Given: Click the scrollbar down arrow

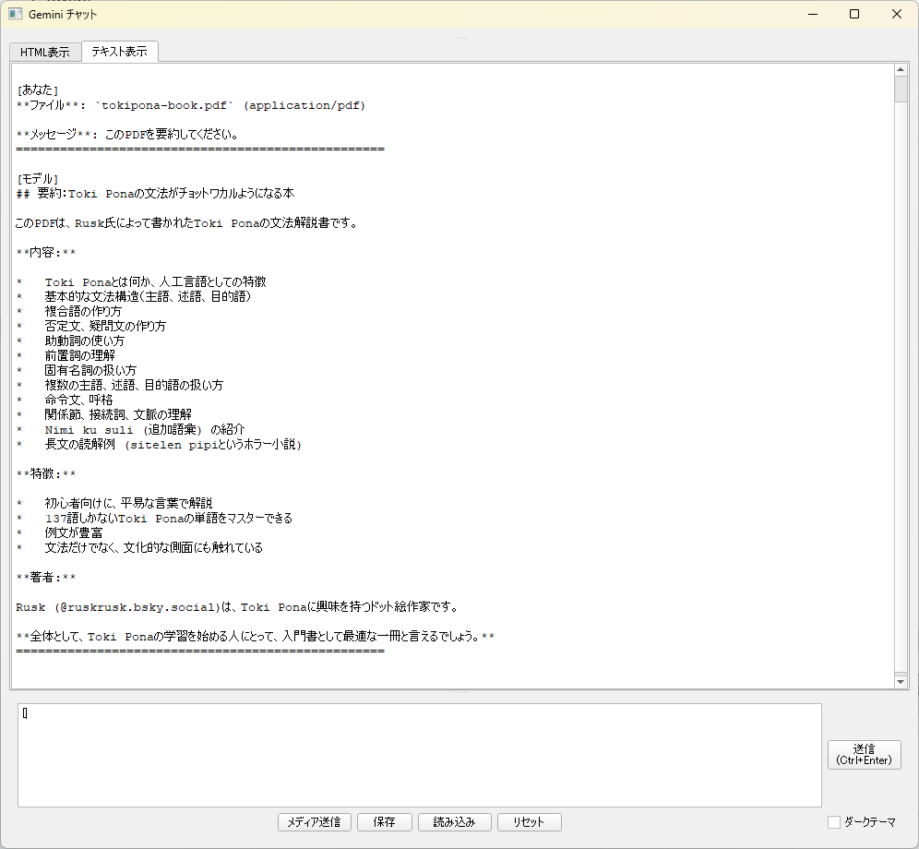Looking at the screenshot, I should point(901,681).
